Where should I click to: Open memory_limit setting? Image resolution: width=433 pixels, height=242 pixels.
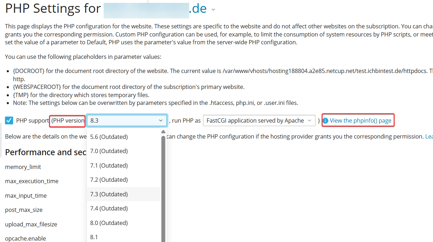23,167
